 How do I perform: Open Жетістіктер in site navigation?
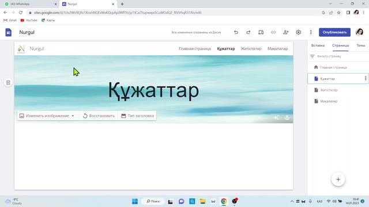tap(251, 48)
